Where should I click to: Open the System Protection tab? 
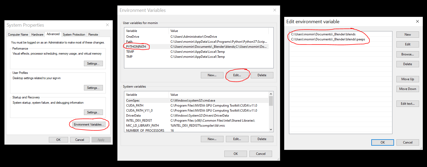click(x=74, y=35)
